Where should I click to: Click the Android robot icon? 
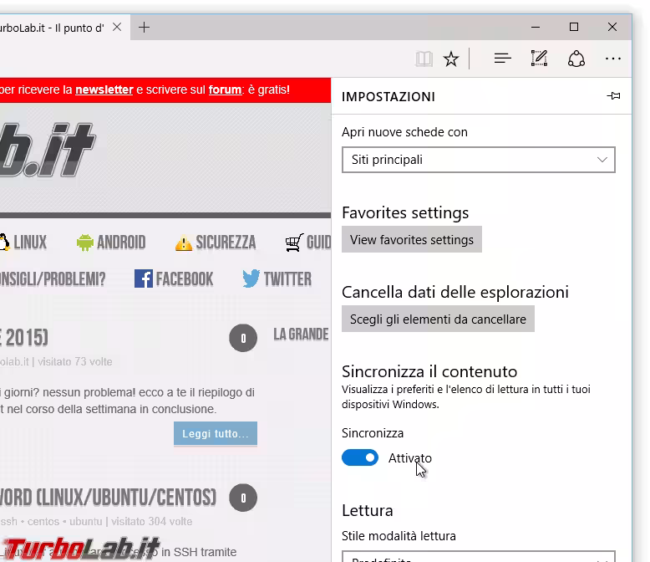85,243
